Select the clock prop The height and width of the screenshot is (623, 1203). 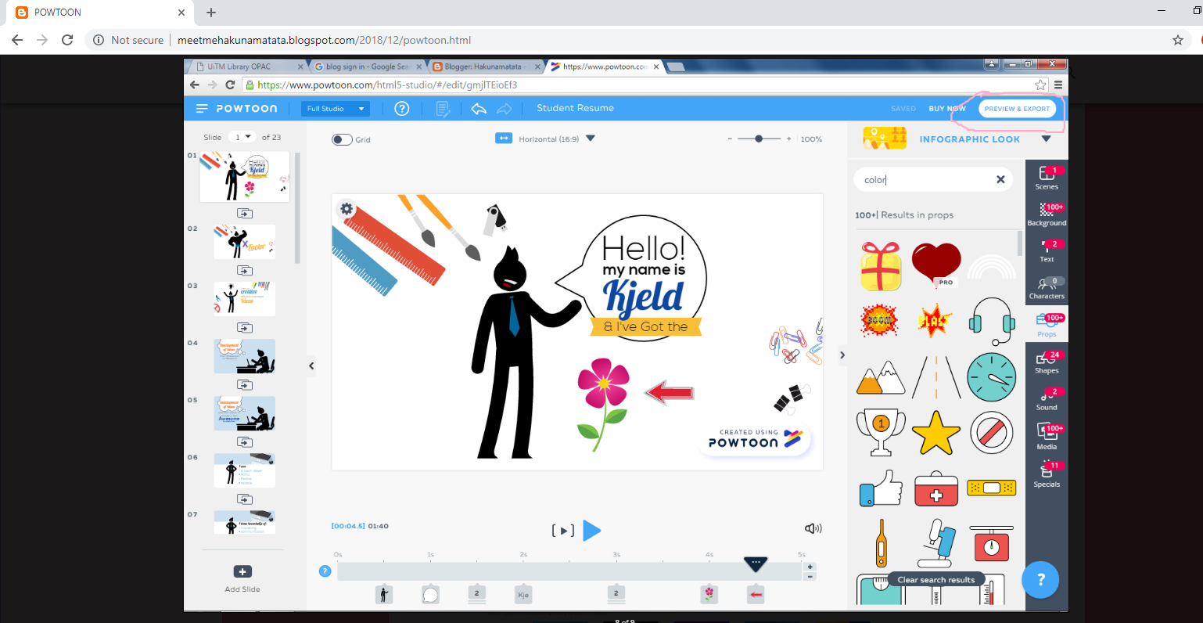(x=992, y=377)
